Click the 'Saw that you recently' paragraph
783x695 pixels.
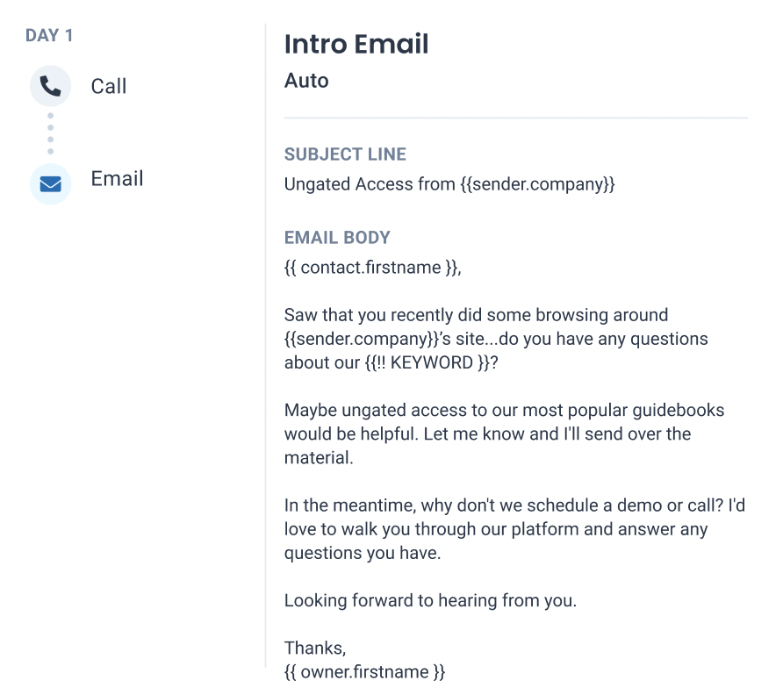coord(496,339)
